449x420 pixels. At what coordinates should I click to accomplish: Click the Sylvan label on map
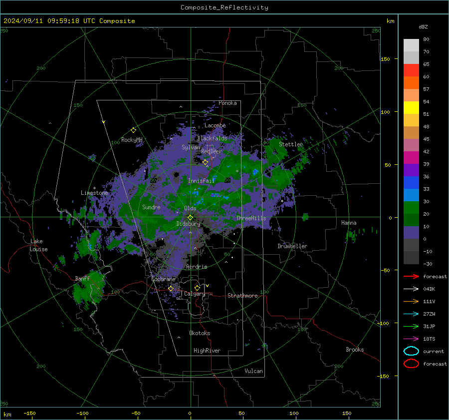[x=191, y=147]
